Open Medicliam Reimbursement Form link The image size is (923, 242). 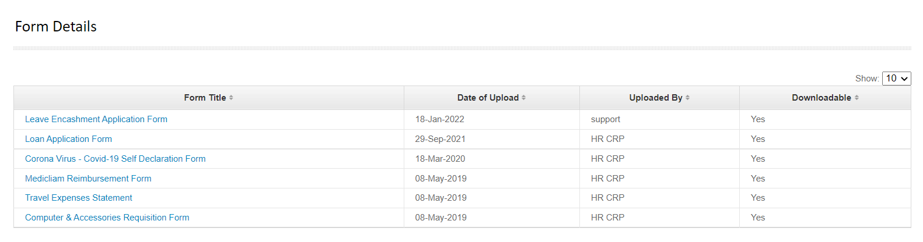click(88, 179)
